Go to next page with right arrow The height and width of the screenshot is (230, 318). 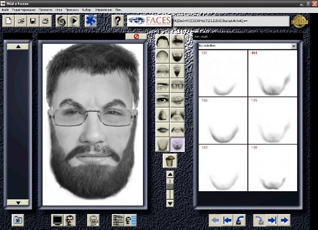[284, 220]
